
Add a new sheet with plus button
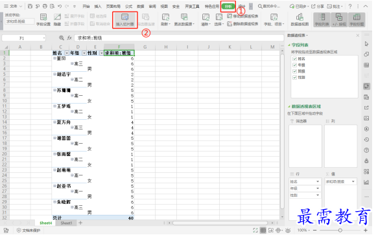coord(80,223)
